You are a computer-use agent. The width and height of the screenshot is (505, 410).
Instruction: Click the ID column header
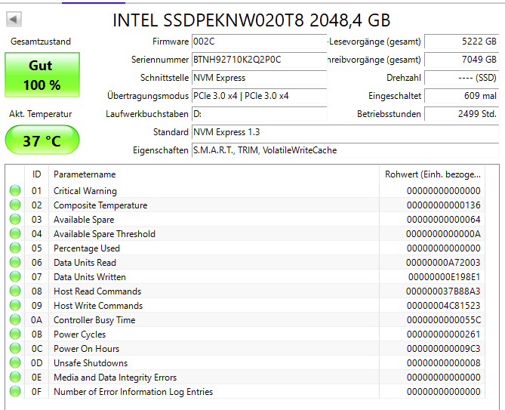[36, 174]
